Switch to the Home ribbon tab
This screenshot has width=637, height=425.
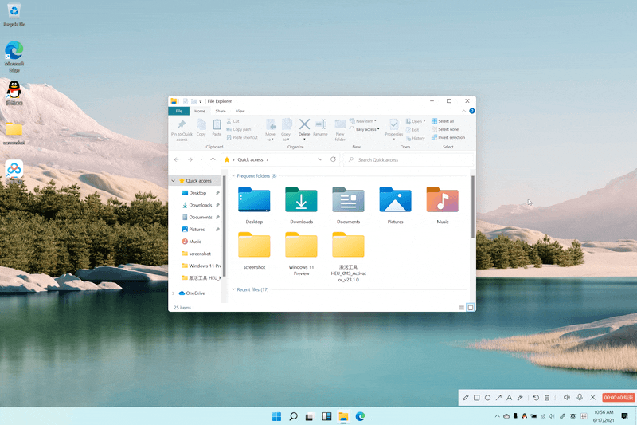pyautogui.click(x=200, y=111)
